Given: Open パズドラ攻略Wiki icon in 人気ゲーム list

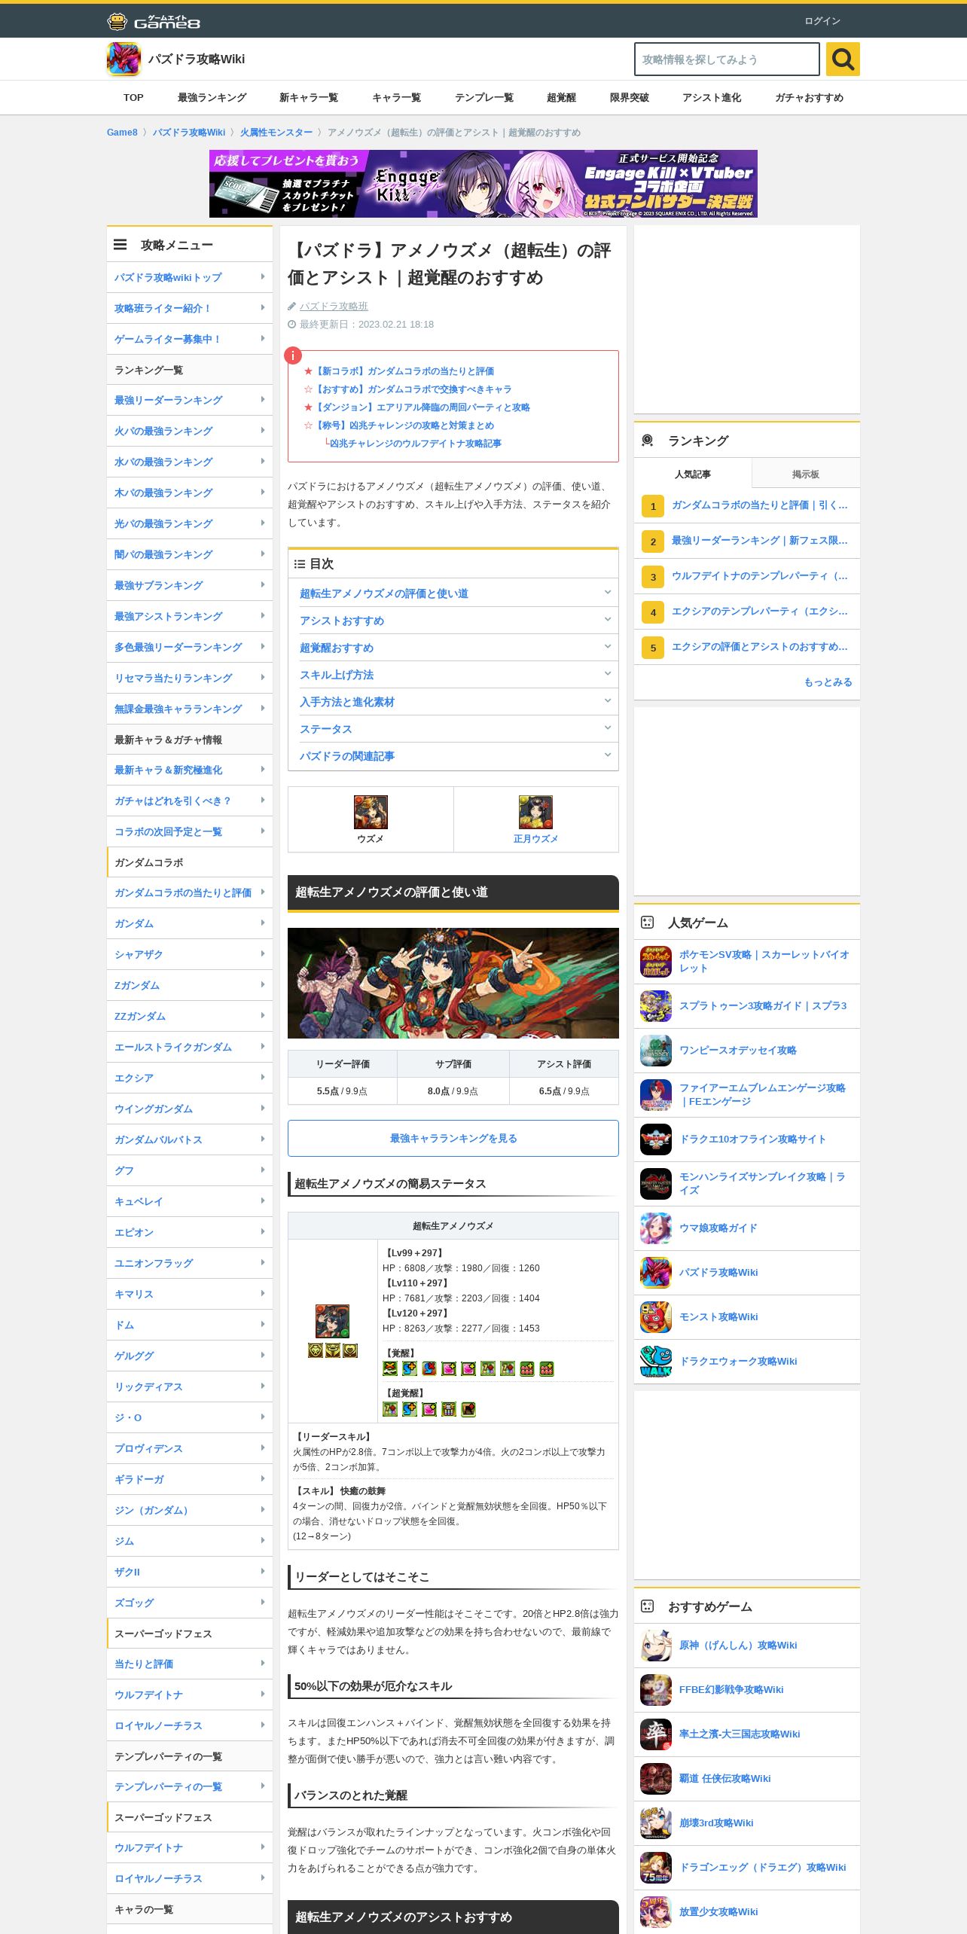Looking at the screenshot, I should pyautogui.click(x=656, y=1273).
